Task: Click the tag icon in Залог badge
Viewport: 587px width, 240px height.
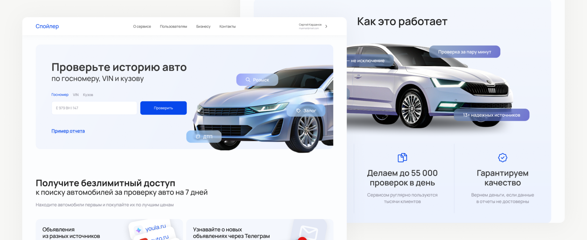Action: click(x=298, y=111)
